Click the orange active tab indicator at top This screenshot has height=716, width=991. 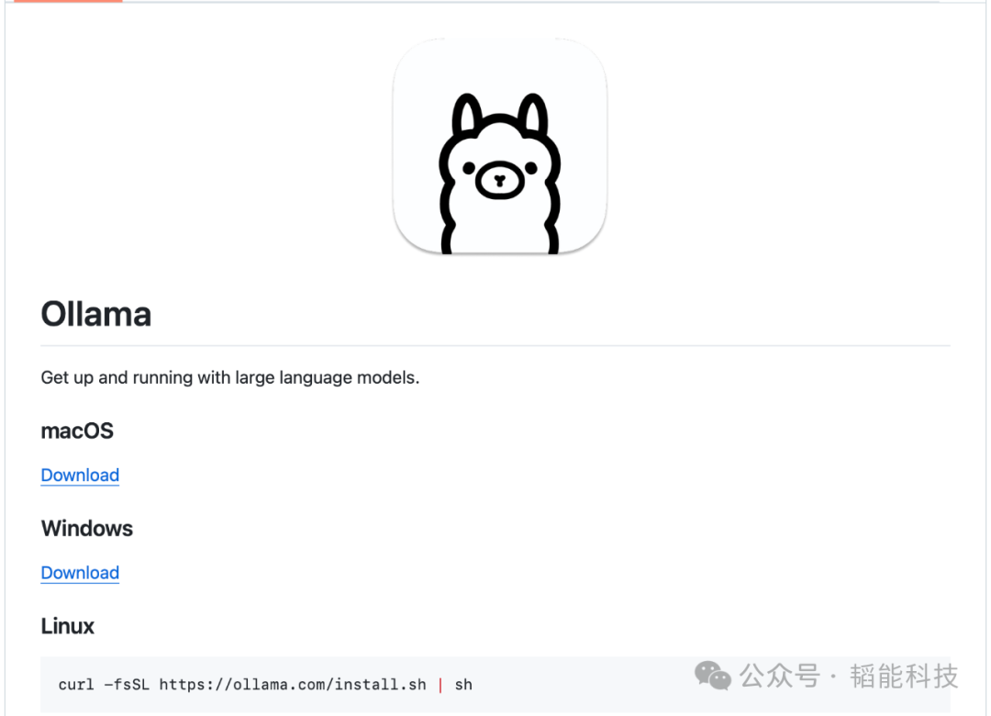click(x=68, y=1)
